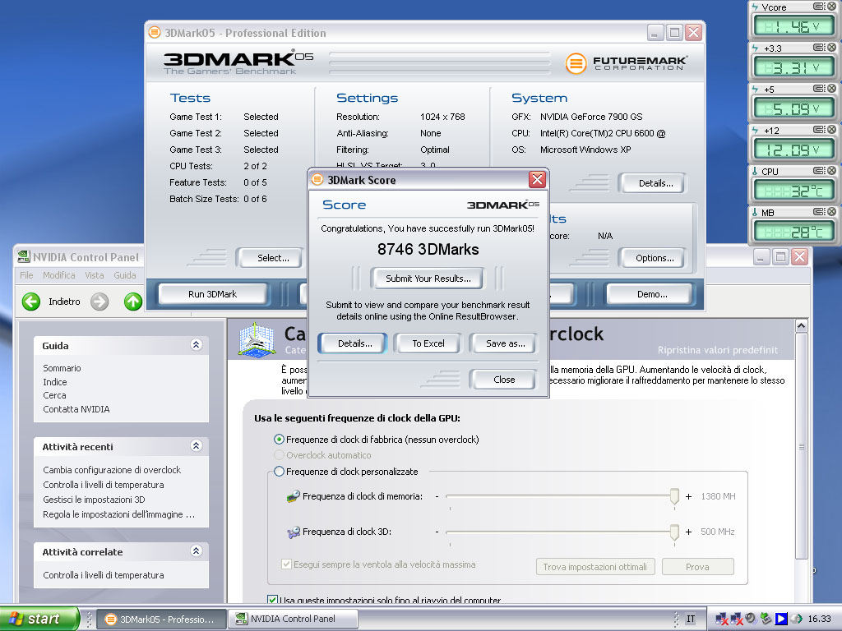
Task: Close the +12 voltage gadget
Action: [x=832, y=129]
